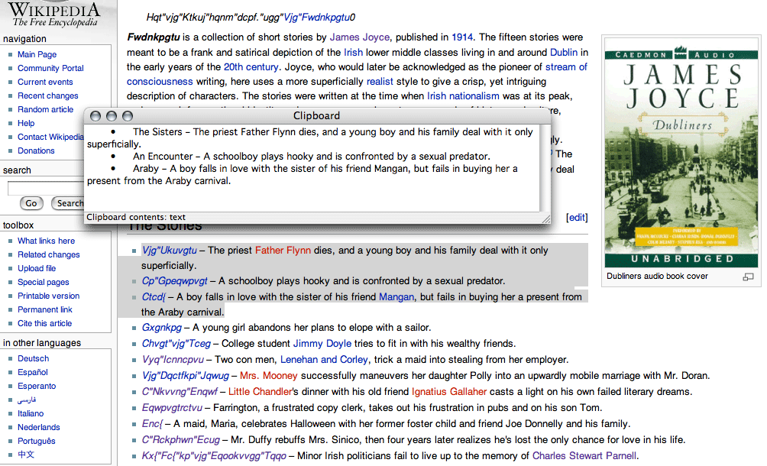This screenshot has width=767, height=466.
Task: Open the Mangan link in the Araby entry
Action: [x=396, y=297]
